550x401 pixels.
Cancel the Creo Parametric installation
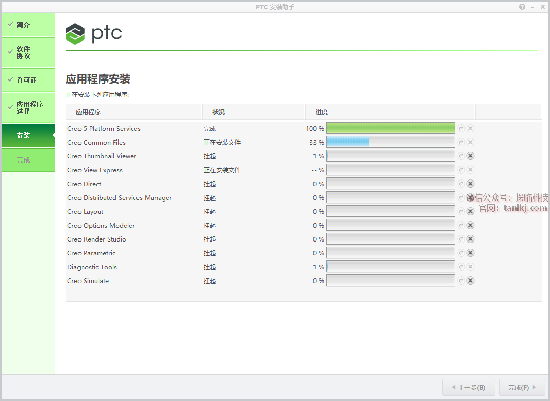tap(470, 253)
